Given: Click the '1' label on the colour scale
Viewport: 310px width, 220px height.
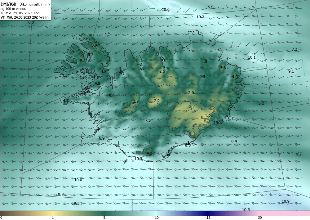Looking at the screenshot, I should click(x=53, y=218).
